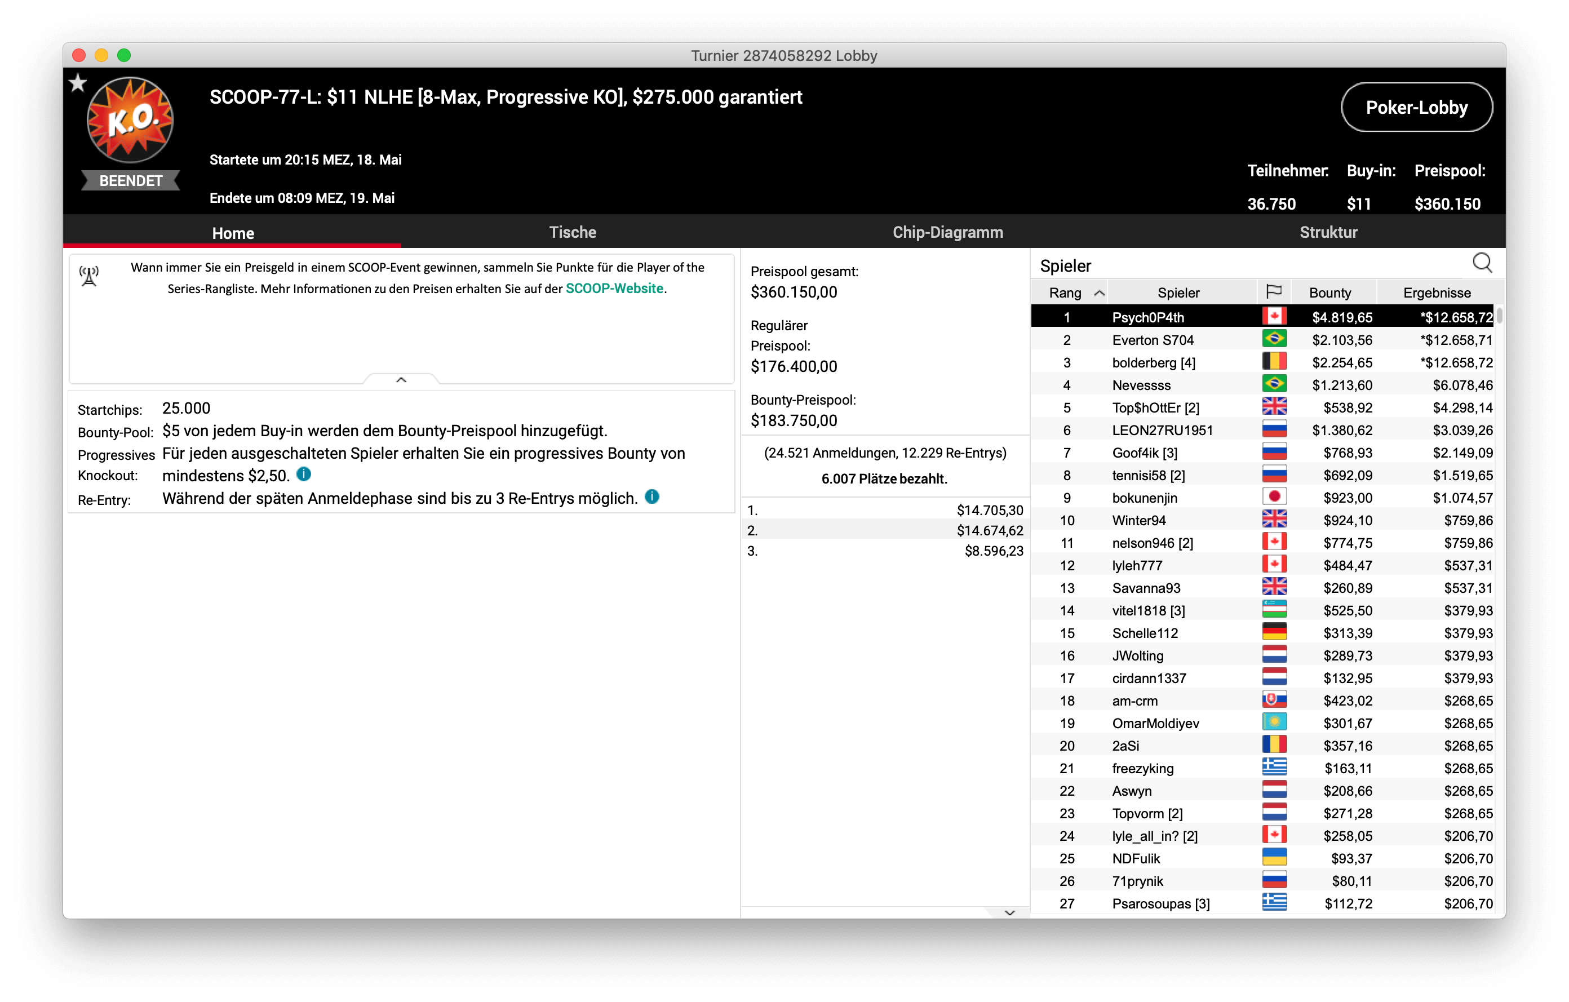Click the K.O. tournament logo

pyautogui.click(x=130, y=121)
